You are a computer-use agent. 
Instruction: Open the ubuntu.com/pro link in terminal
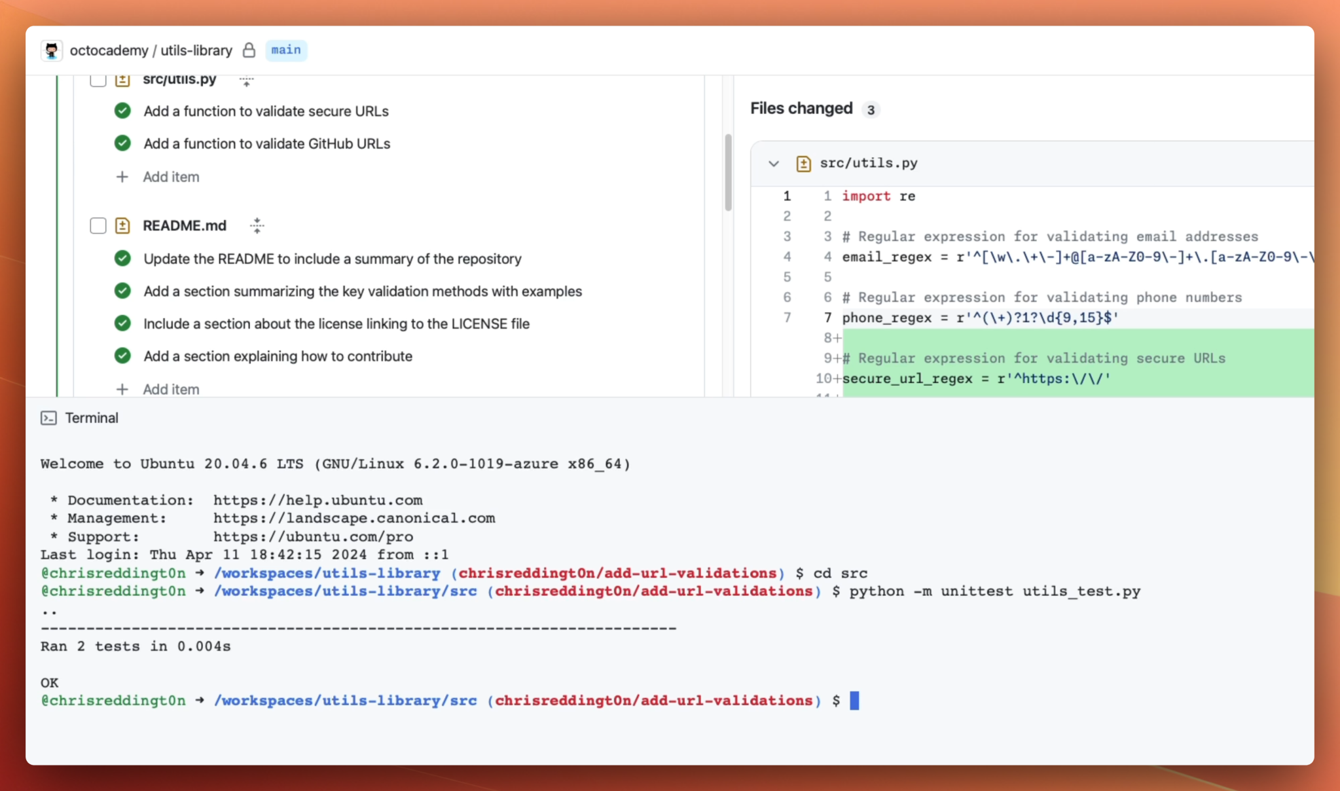click(313, 537)
